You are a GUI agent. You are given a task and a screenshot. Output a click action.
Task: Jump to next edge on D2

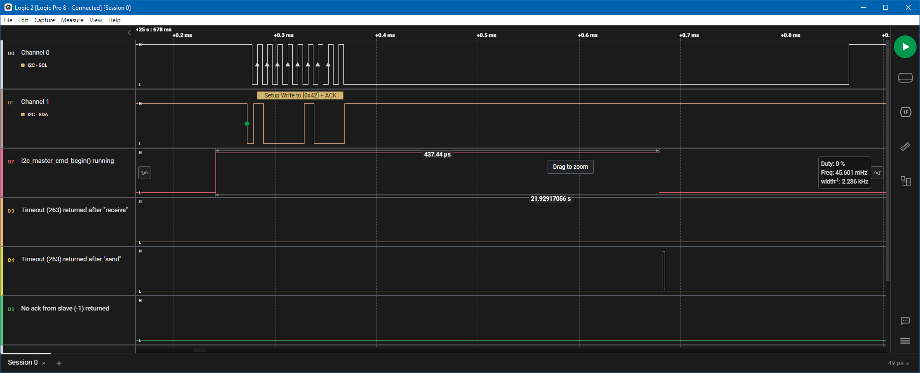point(877,173)
